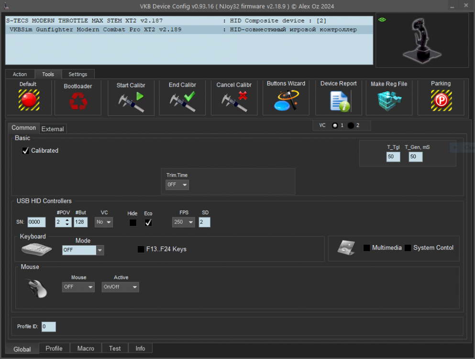Check the System Contol checkbox
Screen dimensions: 475x359
(x=408, y=248)
